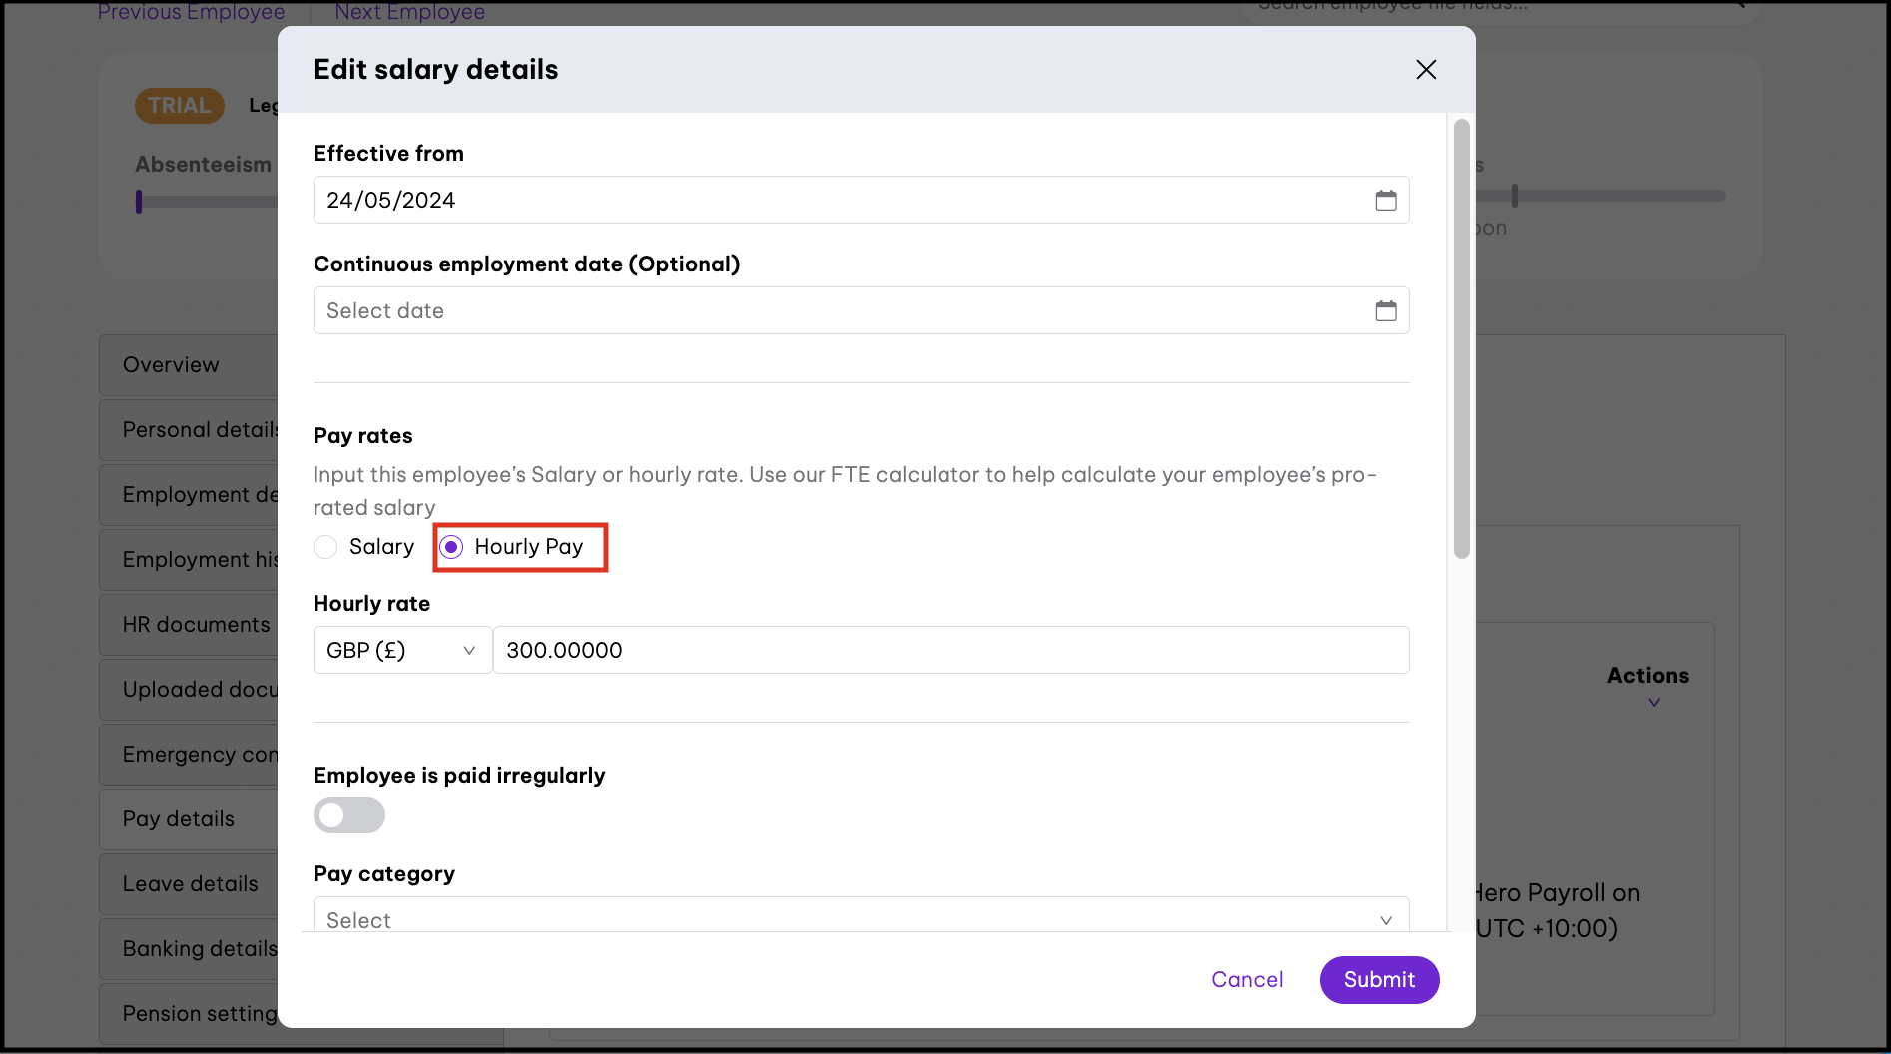Close the Edit salary details dialog
The height and width of the screenshot is (1054, 1891).
point(1425,70)
